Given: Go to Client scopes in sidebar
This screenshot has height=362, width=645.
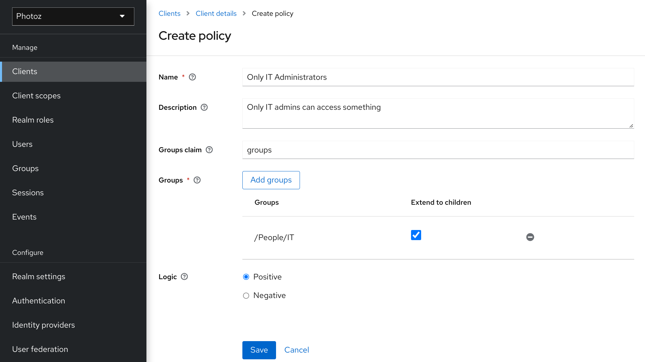Looking at the screenshot, I should tap(36, 96).
